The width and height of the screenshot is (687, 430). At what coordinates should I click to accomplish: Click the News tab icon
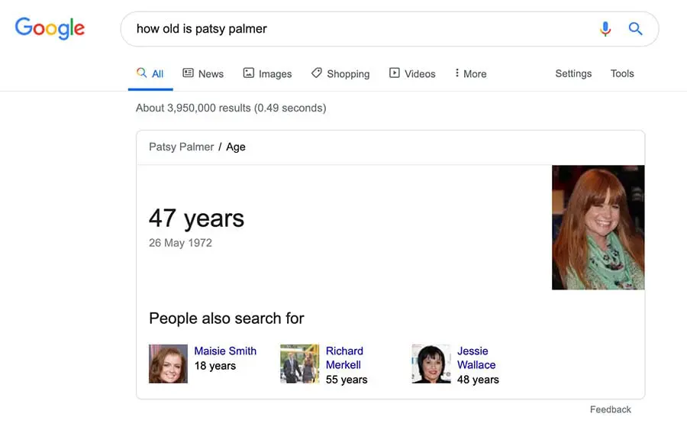[x=188, y=73]
